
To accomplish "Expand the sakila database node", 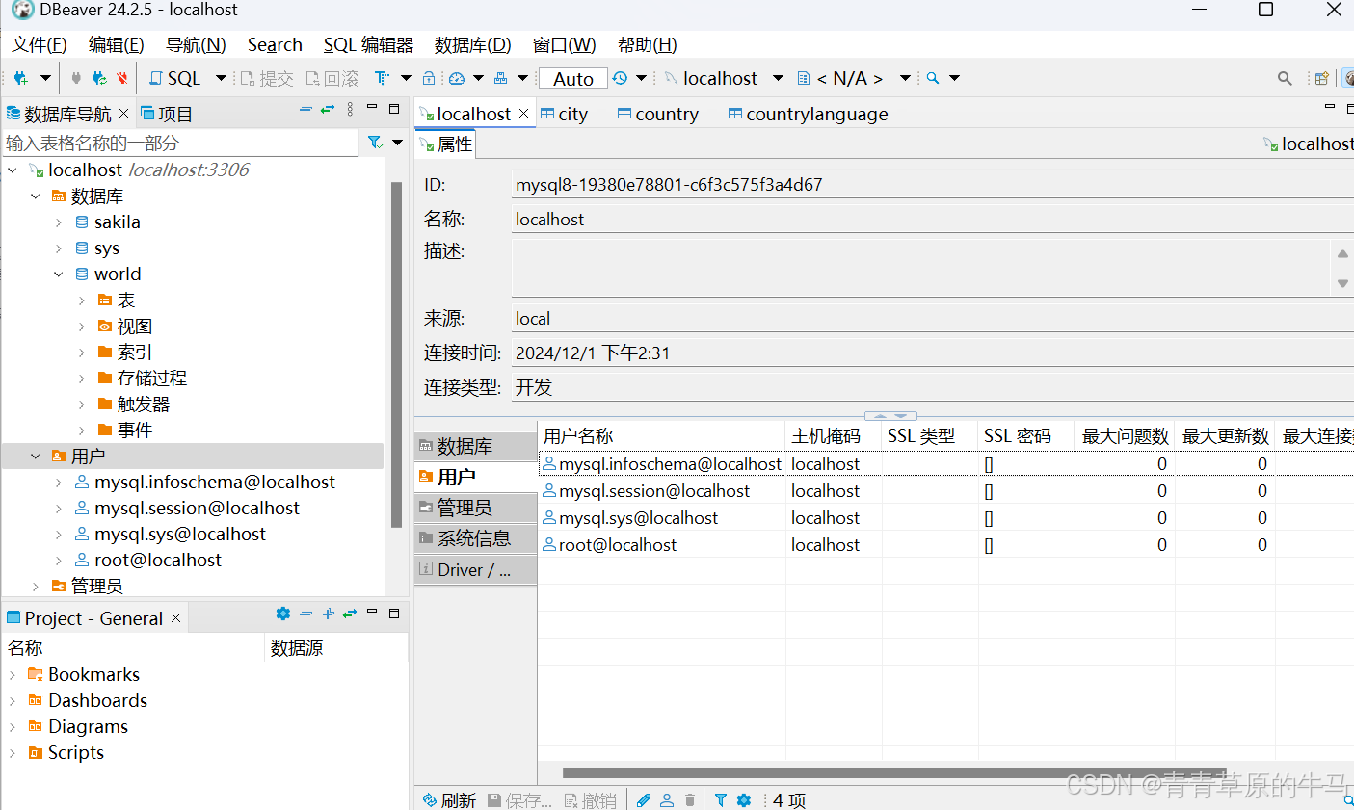I will tap(59, 222).
